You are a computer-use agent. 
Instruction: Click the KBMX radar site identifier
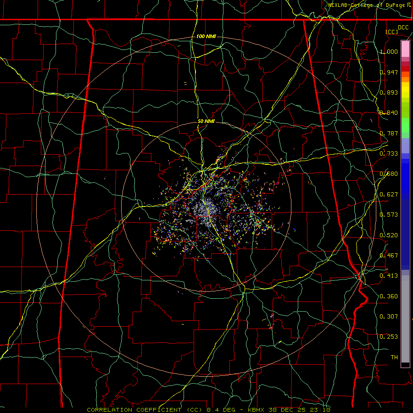[x=257, y=410]
